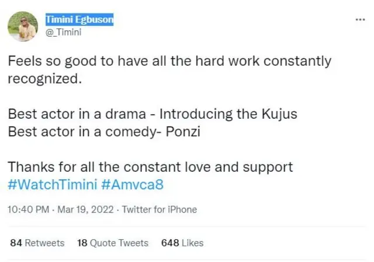This screenshot has width=374, height=262.
Task: View the 18 Quote Tweets list
Action: 113,243
